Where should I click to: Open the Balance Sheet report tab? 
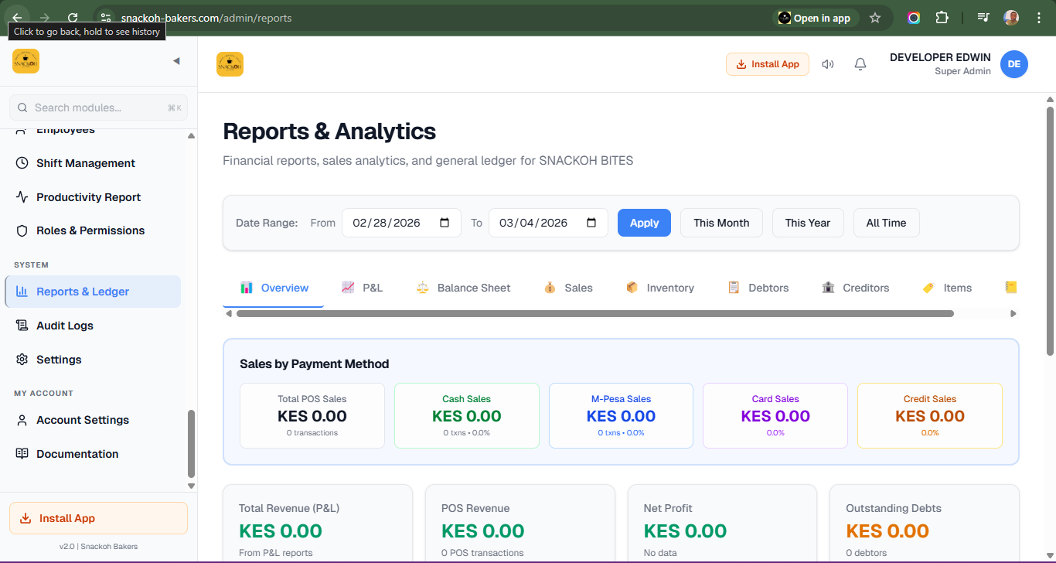click(463, 287)
